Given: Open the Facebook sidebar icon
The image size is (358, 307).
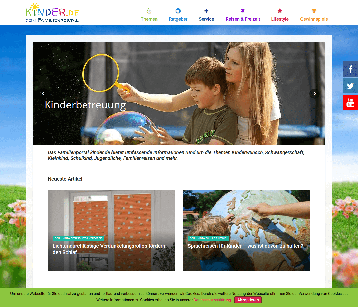Looking at the screenshot, I should (x=350, y=69).
